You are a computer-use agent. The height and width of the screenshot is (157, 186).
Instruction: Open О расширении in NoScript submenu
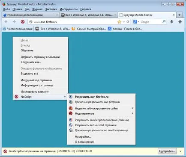pos(101,142)
